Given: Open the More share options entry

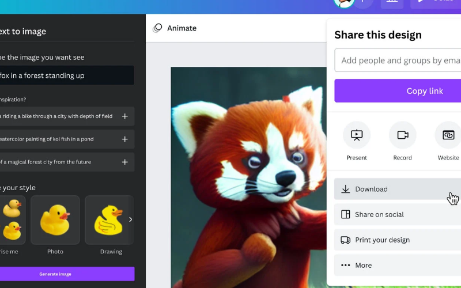Looking at the screenshot, I should (x=398, y=265).
